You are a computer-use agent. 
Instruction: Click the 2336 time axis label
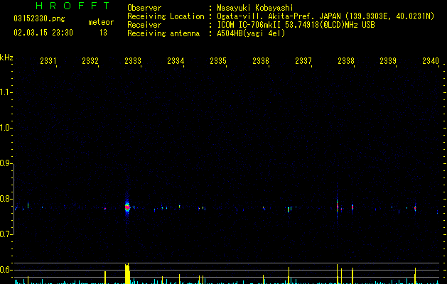coord(261,61)
